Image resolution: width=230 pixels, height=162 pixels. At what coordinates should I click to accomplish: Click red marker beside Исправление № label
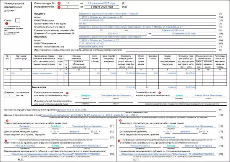pos(59,7)
